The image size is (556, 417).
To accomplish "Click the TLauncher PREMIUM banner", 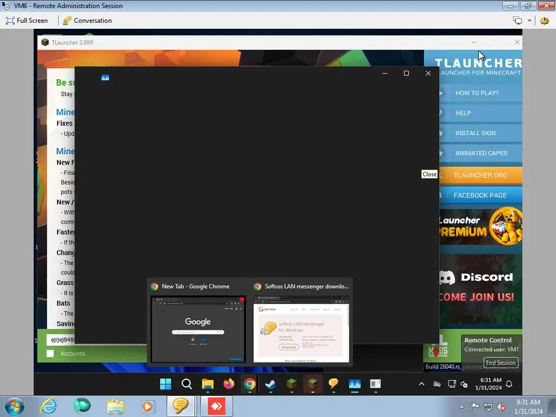I will [481, 226].
